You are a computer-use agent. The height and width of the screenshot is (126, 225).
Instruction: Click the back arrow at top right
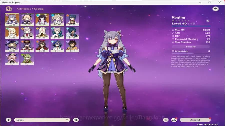216,9
